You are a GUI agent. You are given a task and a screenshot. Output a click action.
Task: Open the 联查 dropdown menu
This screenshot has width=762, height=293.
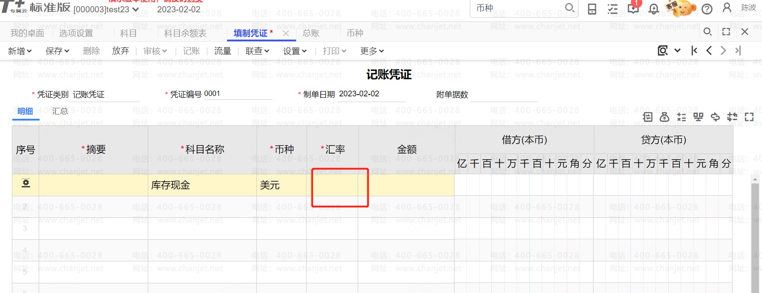(x=257, y=51)
